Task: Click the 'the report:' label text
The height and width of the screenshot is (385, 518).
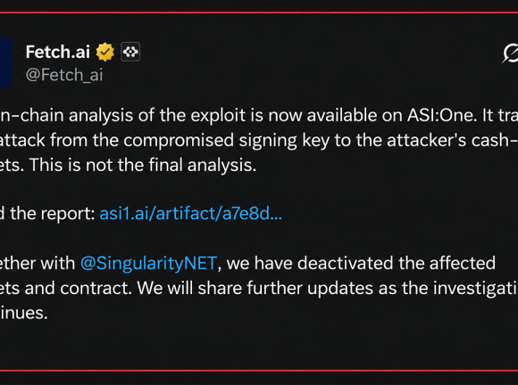Action: [x=53, y=214]
